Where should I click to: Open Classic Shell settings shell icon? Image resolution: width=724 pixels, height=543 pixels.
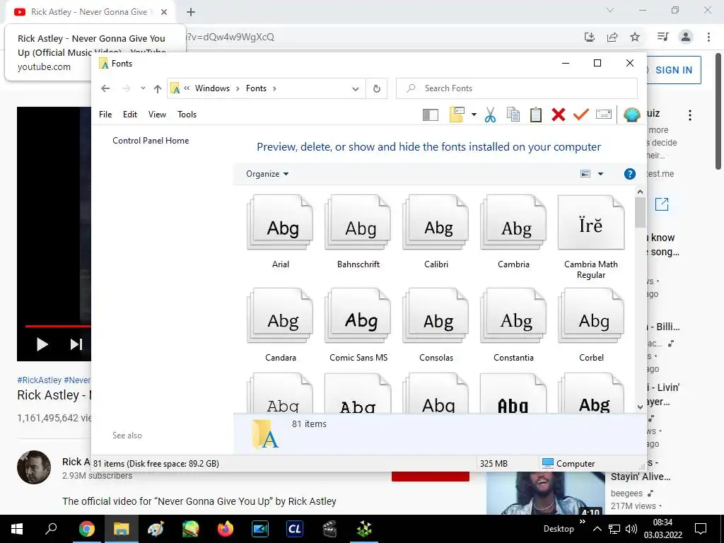(x=631, y=115)
